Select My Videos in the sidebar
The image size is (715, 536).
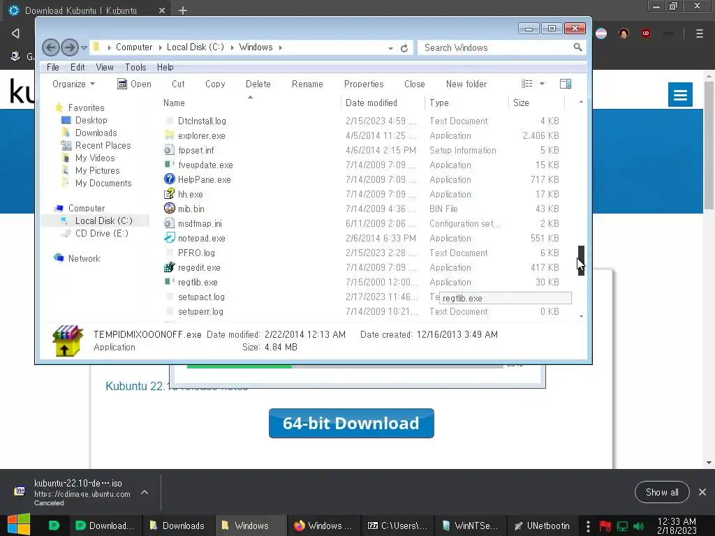pyautogui.click(x=95, y=158)
